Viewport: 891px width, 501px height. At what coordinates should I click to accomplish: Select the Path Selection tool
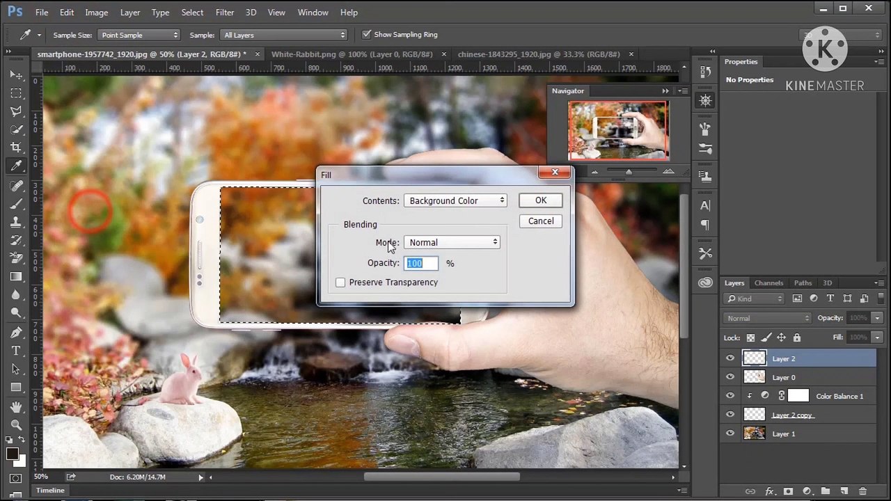pos(15,369)
